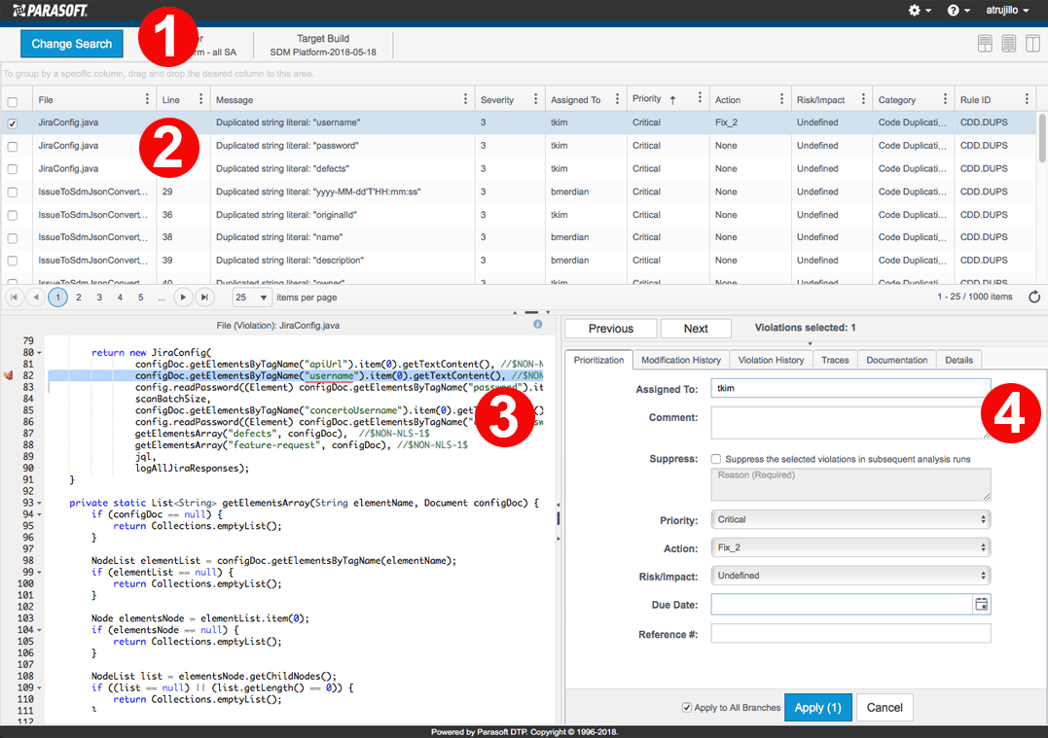
Task: Go to the previous results page
Action: pos(36,298)
